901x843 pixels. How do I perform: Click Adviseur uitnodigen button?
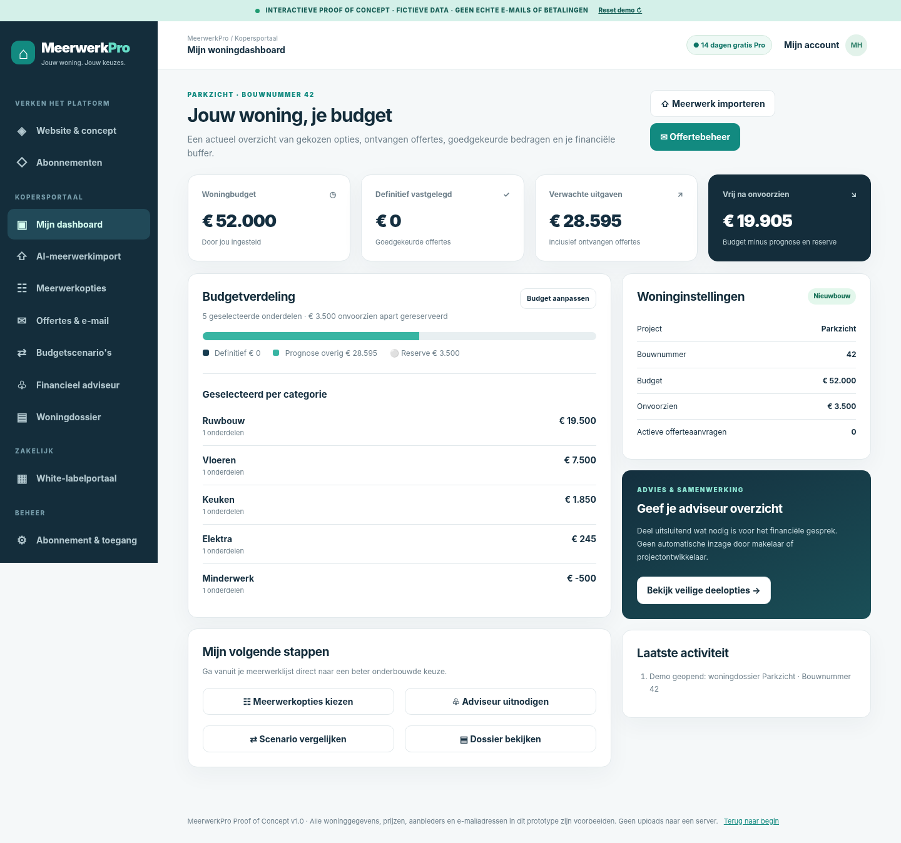[x=501, y=702]
